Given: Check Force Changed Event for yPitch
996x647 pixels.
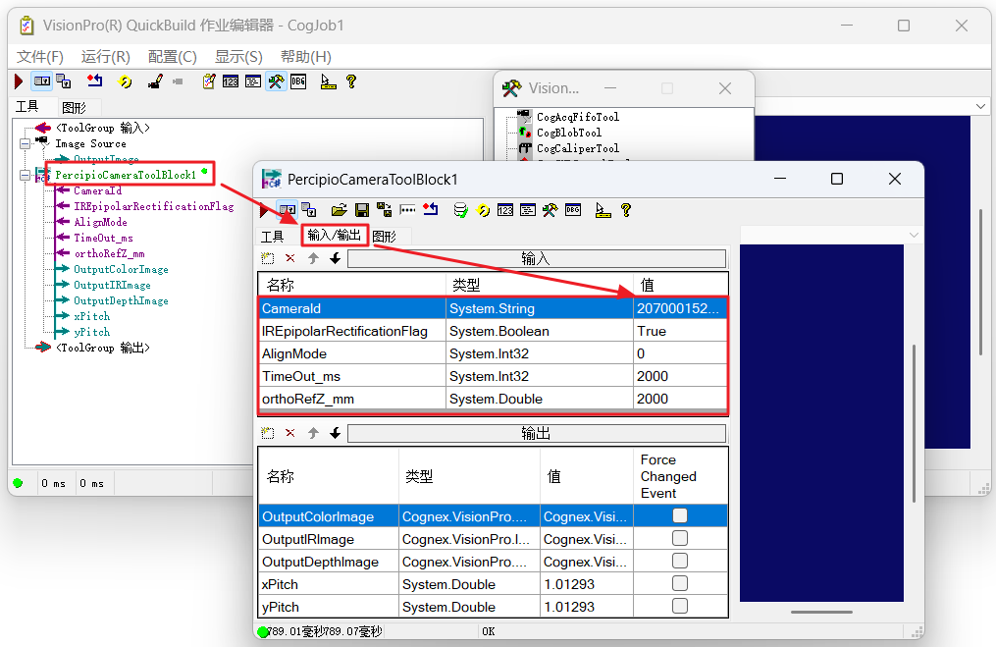Looking at the screenshot, I should (680, 606).
